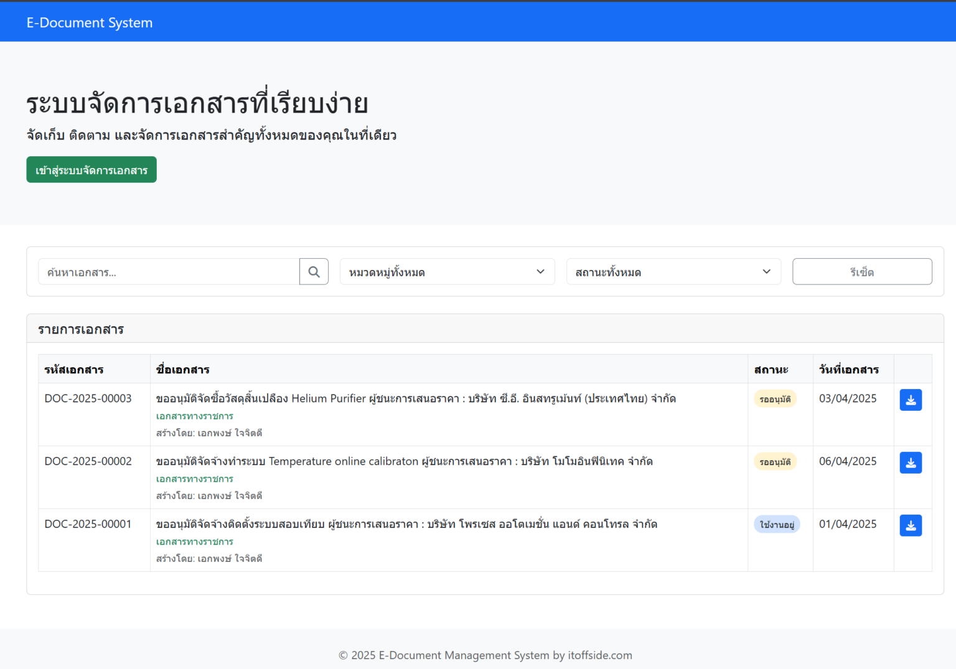The height and width of the screenshot is (669, 956).
Task: Open the Temperature online calibraton document title
Action: pyautogui.click(x=404, y=461)
